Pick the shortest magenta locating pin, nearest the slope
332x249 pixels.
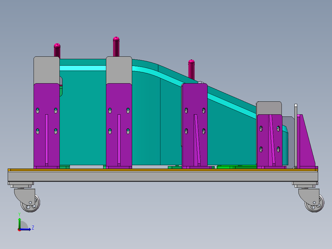pos(192,70)
